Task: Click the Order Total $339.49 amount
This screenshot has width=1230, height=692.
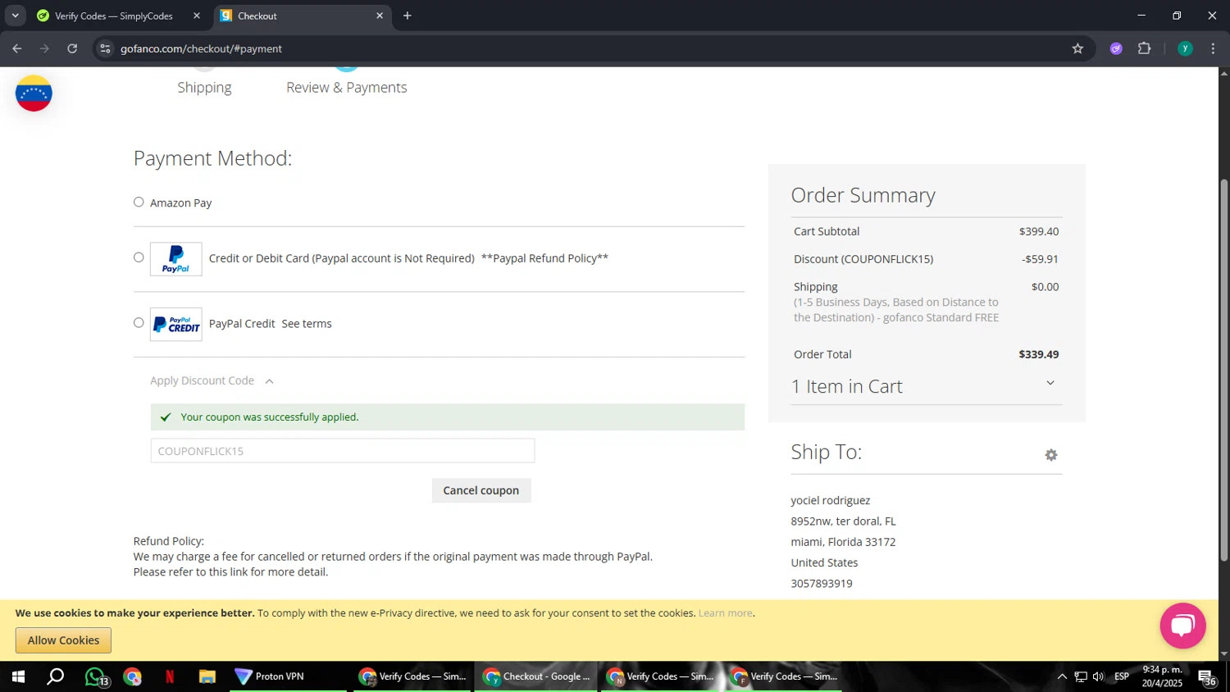Action: (x=1039, y=354)
